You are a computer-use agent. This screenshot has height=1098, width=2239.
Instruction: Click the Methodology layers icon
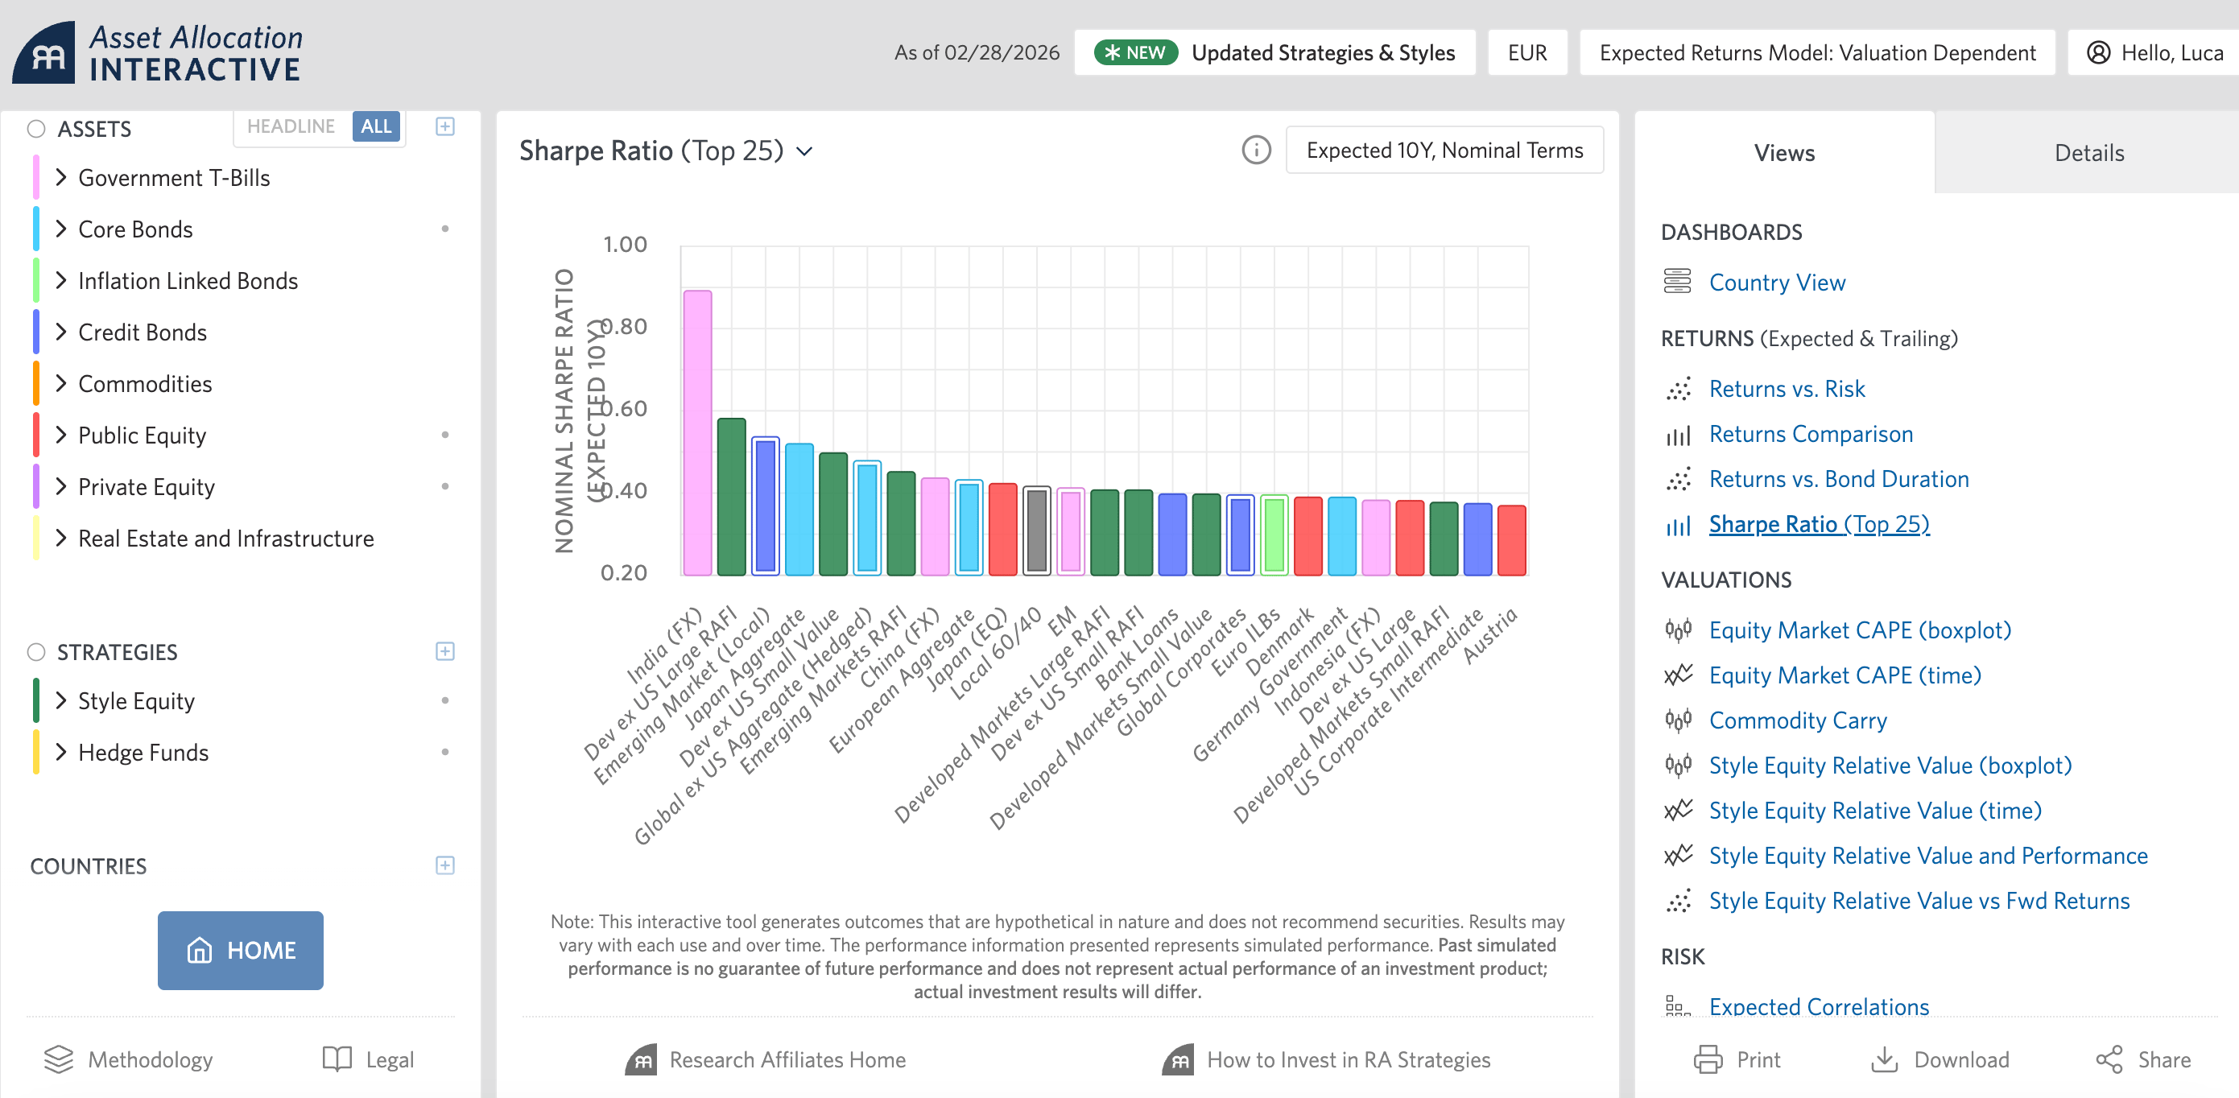coord(58,1059)
